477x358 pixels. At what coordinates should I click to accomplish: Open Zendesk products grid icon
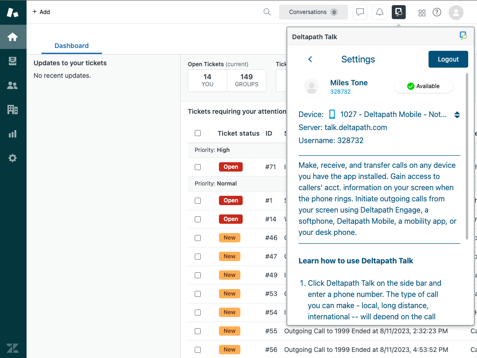click(x=422, y=13)
